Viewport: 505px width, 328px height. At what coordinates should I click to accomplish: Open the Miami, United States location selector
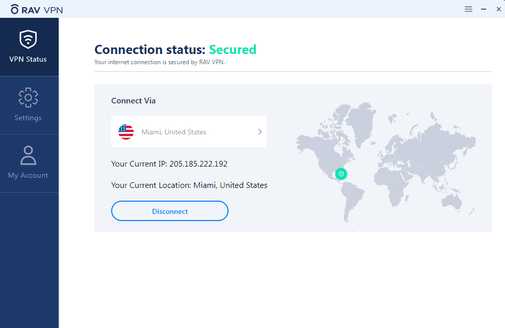point(189,132)
